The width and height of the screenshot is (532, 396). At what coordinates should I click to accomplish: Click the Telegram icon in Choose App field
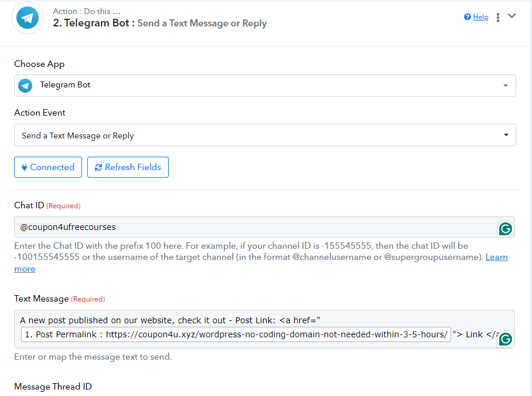[x=25, y=86]
